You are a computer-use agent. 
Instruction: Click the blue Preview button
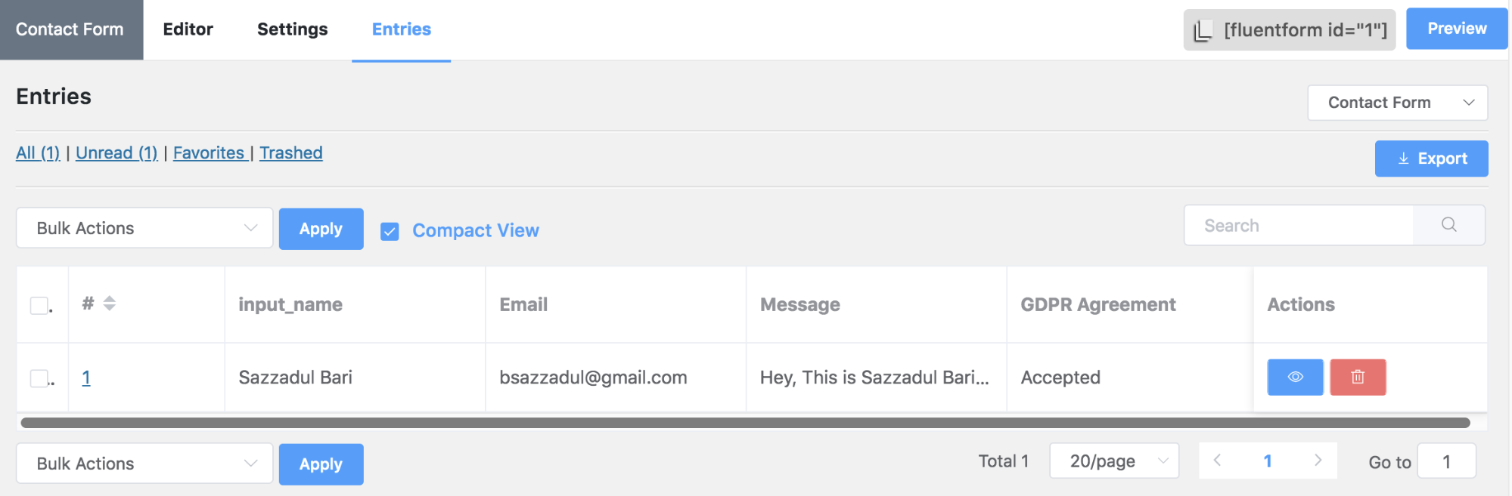(1456, 29)
